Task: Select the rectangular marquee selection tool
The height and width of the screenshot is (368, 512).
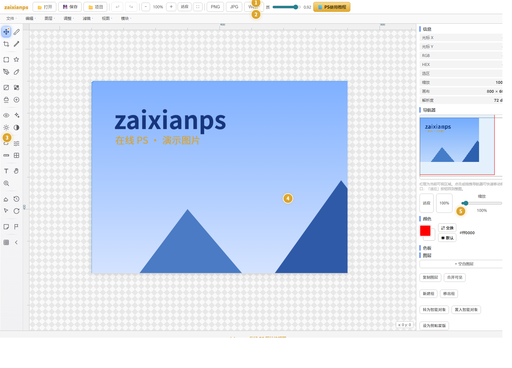Action: (x=6, y=60)
